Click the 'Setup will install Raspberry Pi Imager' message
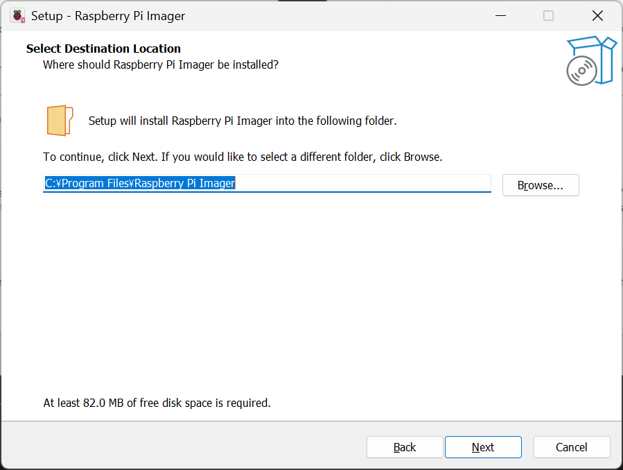Image resolution: width=623 pixels, height=470 pixels. [x=242, y=121]
